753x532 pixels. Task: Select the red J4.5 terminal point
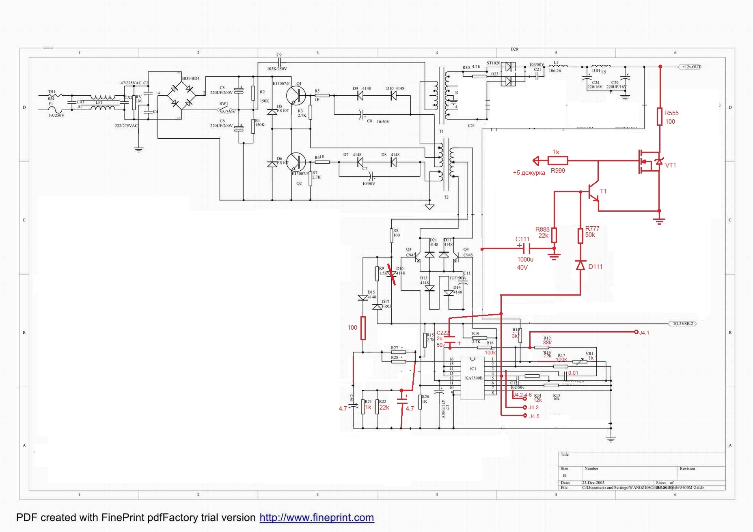pyautogui.click(x=525, y=416)
